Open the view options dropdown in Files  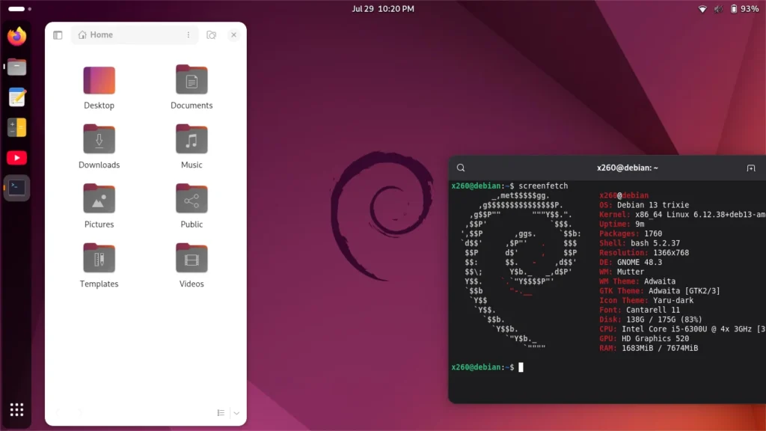236,412
